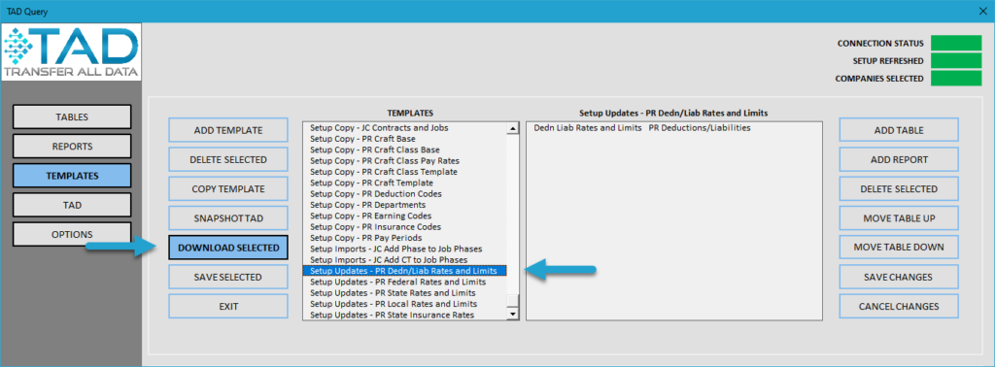Click templates list scrollbar down arrow
Screen dimensions: 995x367
click(x=513, y=314)
